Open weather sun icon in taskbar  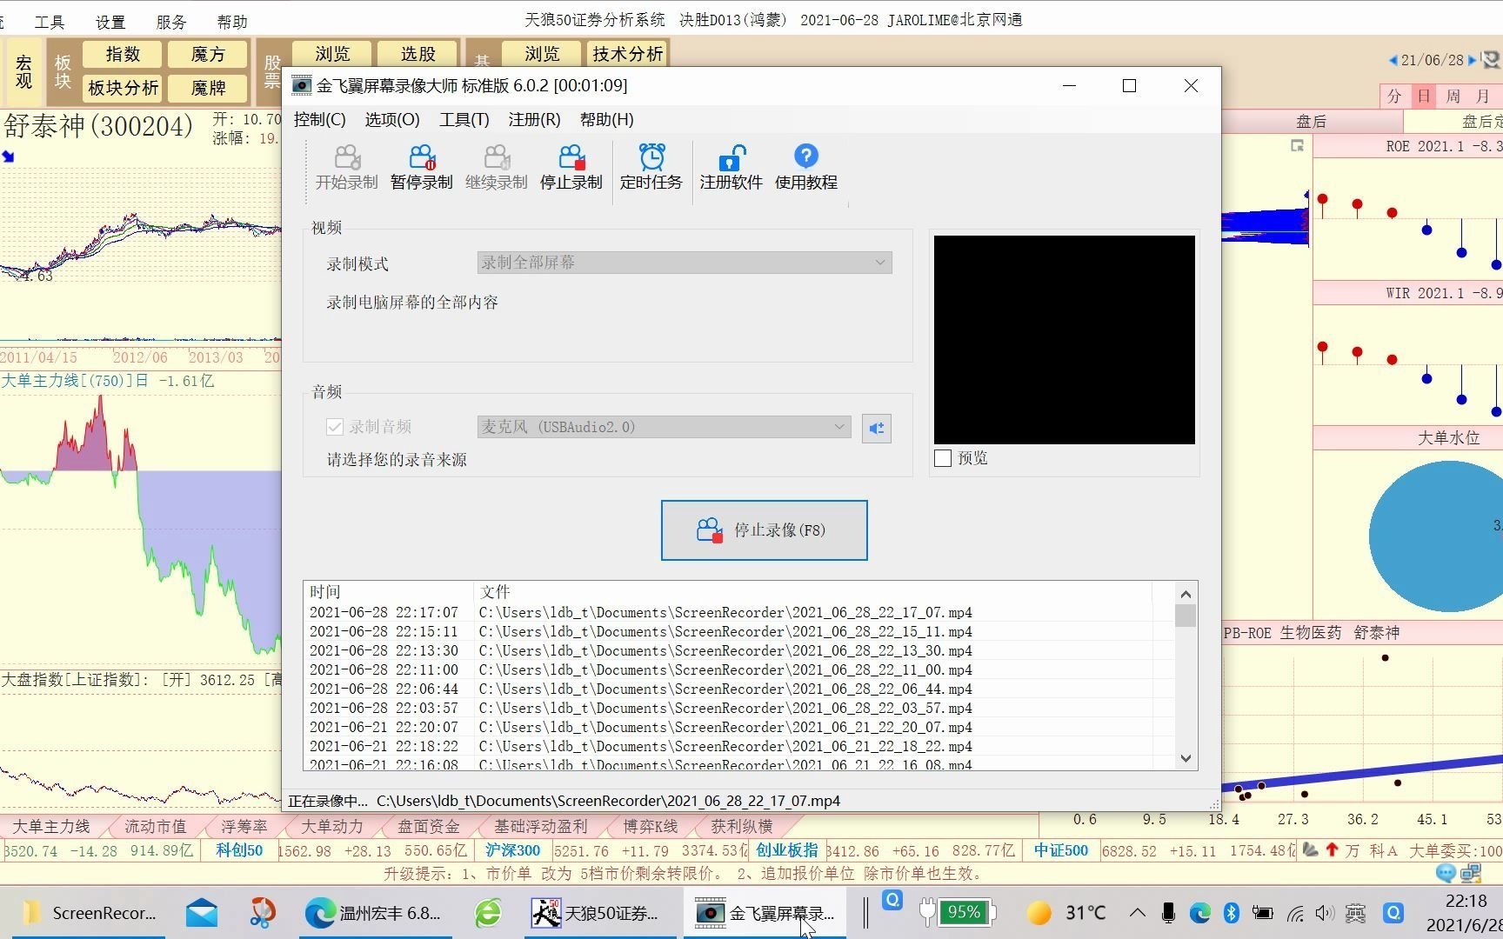point(1039,912)
